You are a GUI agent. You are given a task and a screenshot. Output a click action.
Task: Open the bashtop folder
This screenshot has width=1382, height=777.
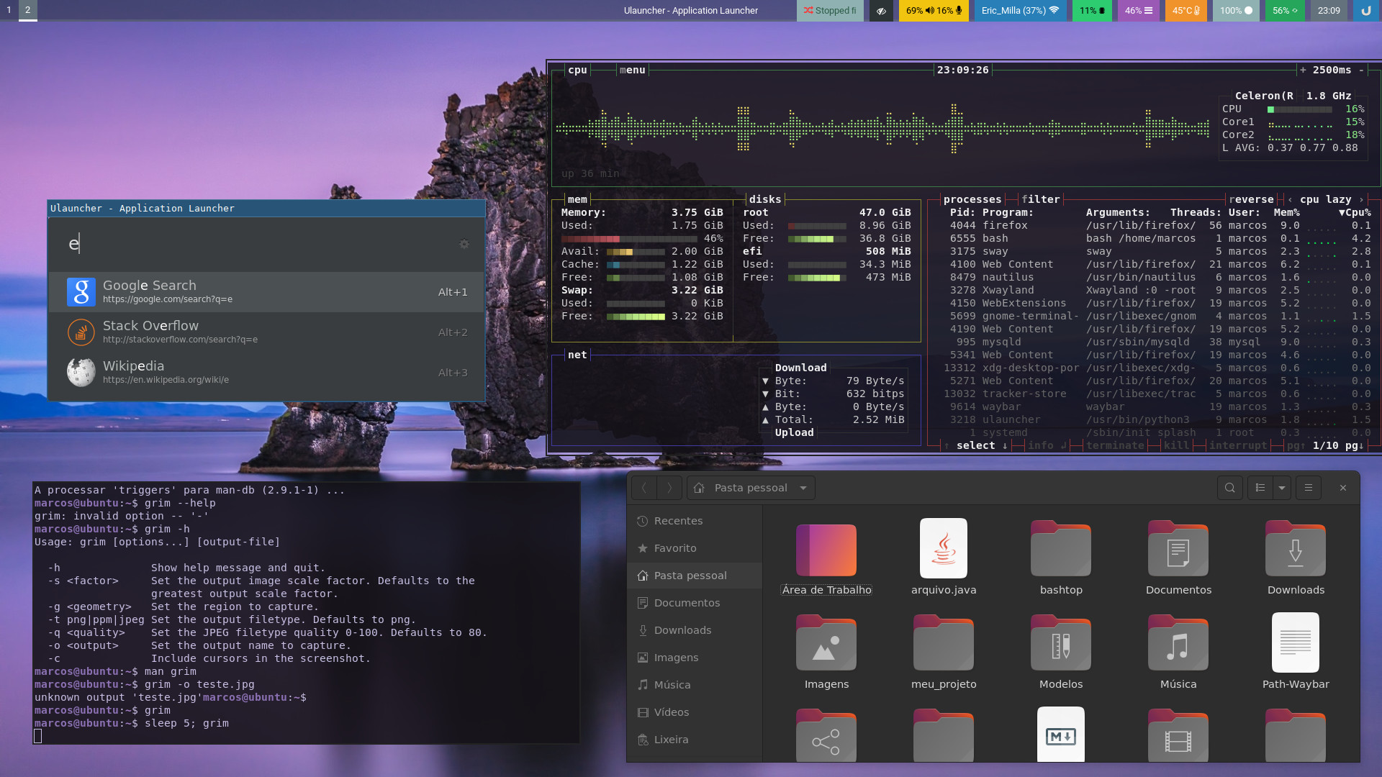tap(1060, 549)
